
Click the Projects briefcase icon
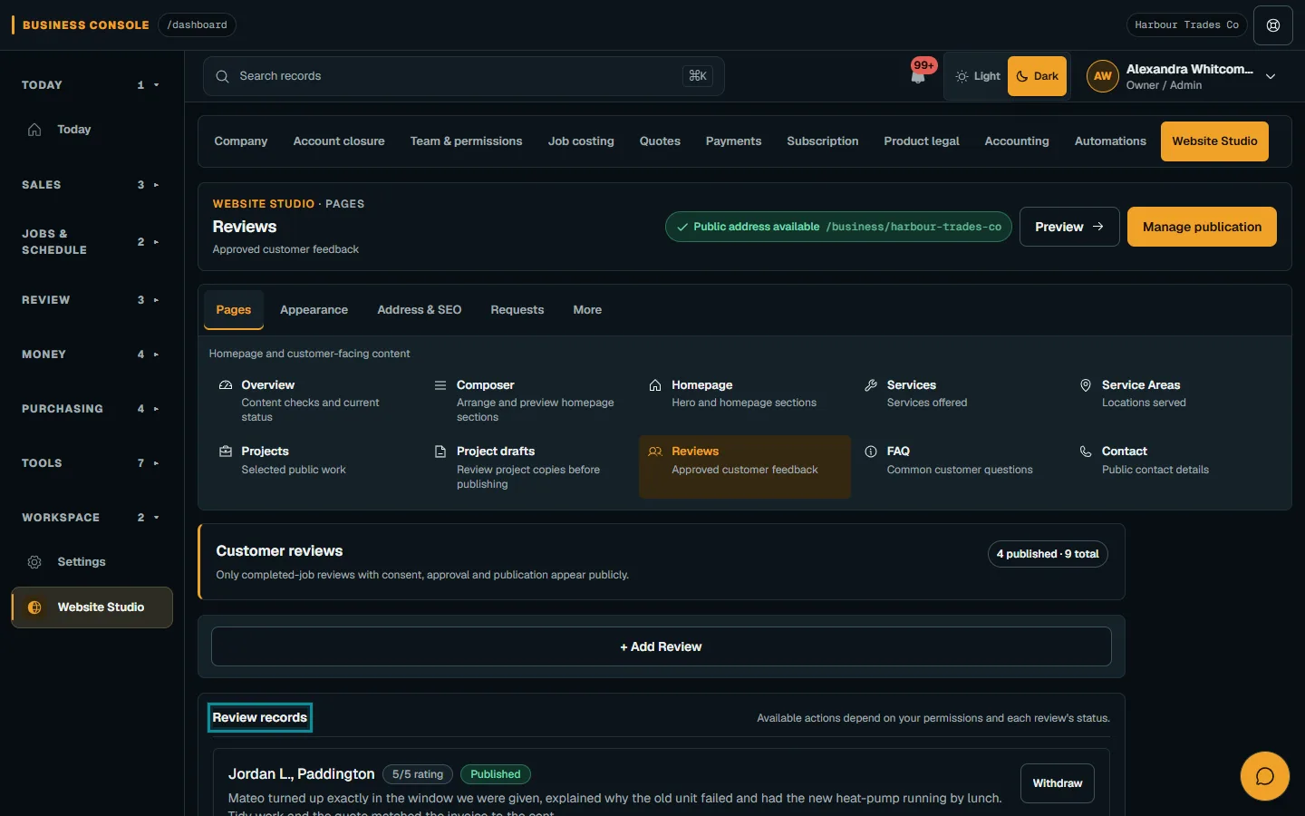tap(226, 452)
